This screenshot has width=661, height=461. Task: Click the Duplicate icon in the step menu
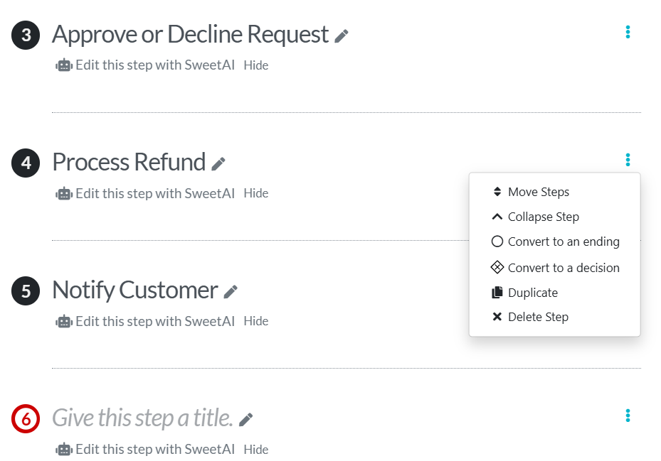click(x=497, y=292)
